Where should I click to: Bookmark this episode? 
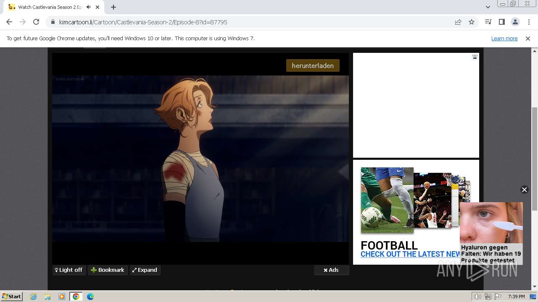pyautogui.click(x=108, y=270)
